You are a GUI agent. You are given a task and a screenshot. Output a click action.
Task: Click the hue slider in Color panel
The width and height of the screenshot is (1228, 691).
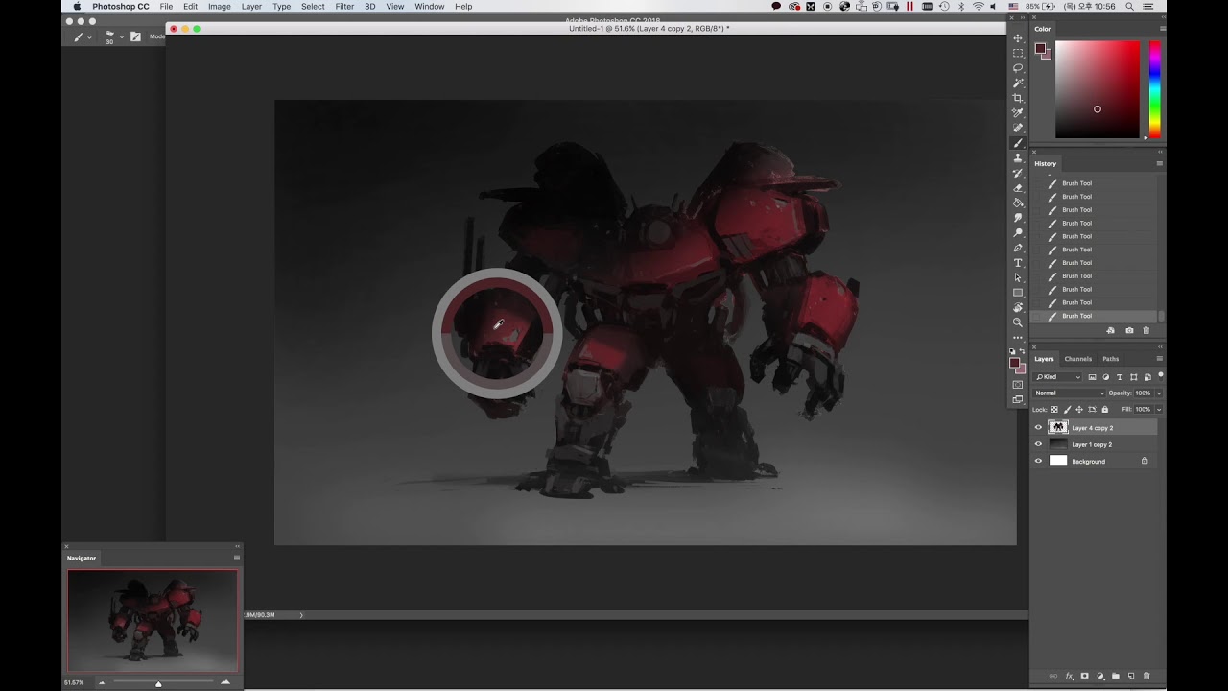tap(1155, 89)
